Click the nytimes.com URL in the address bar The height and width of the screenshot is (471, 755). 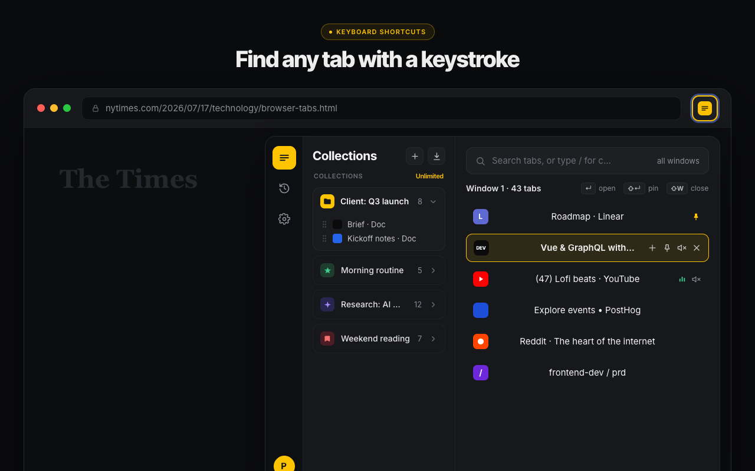[221, 108]
